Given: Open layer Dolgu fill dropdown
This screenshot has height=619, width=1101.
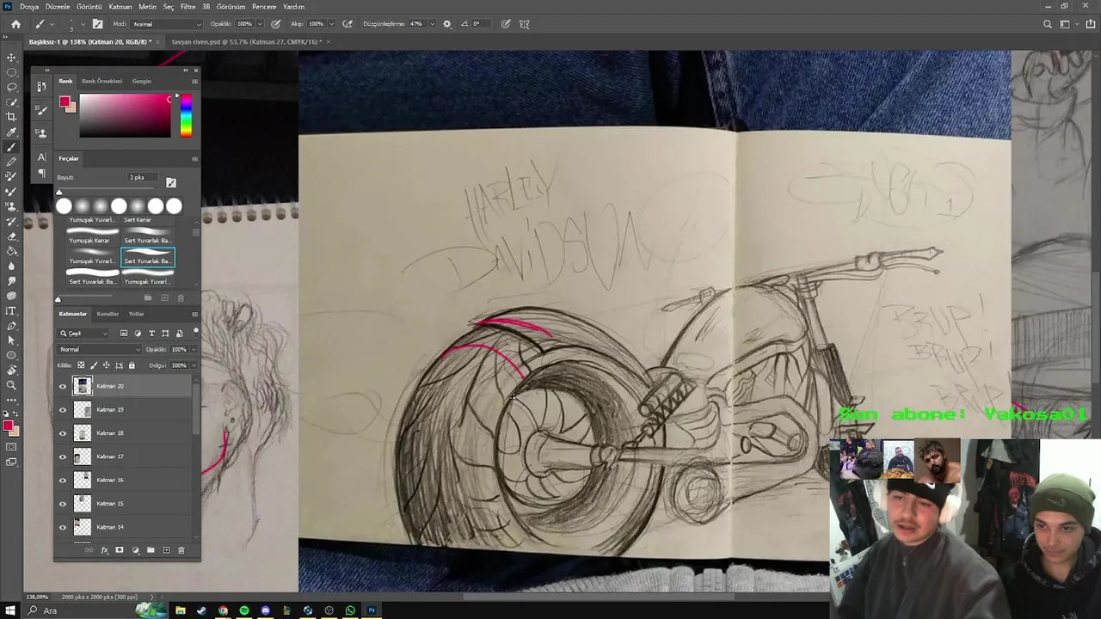Looking at the screenshot, I should coord(194,365).
